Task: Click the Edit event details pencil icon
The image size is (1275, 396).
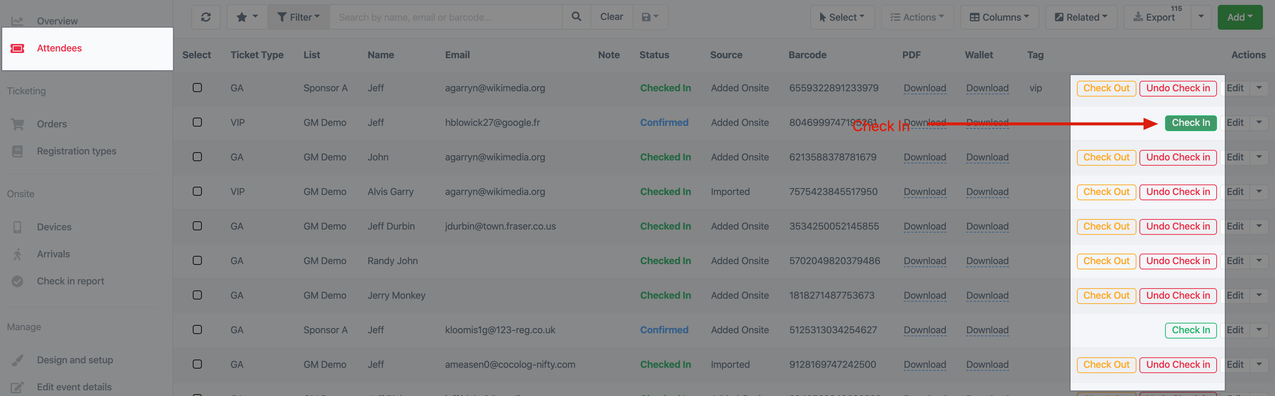Action: 17,388
